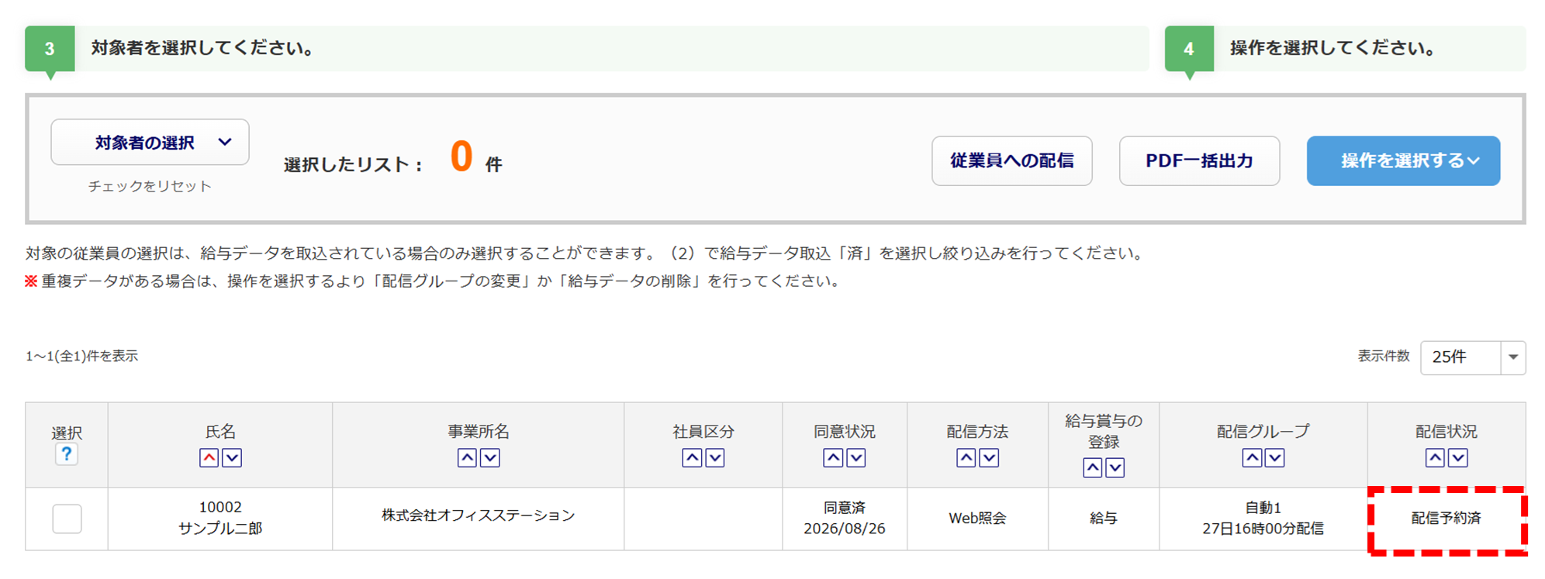Select step 4 操作を選択してください header
This screenshot has width=1545, height=579.
click(x=1345, y=48)
